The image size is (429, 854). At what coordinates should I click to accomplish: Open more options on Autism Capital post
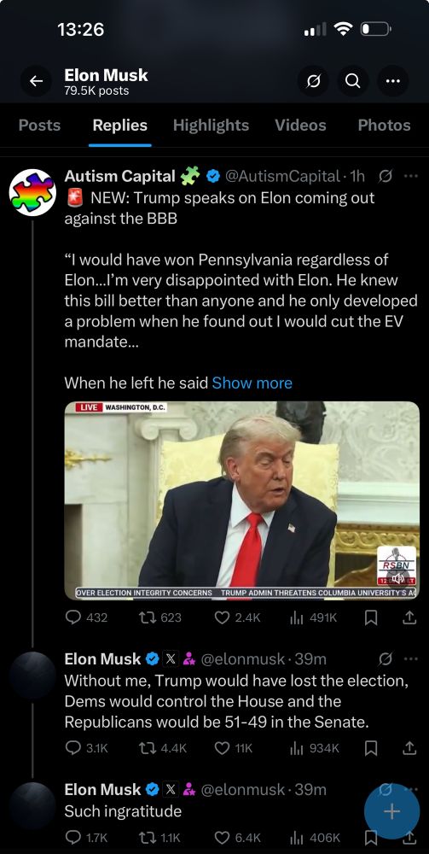[x=411, y=175]
